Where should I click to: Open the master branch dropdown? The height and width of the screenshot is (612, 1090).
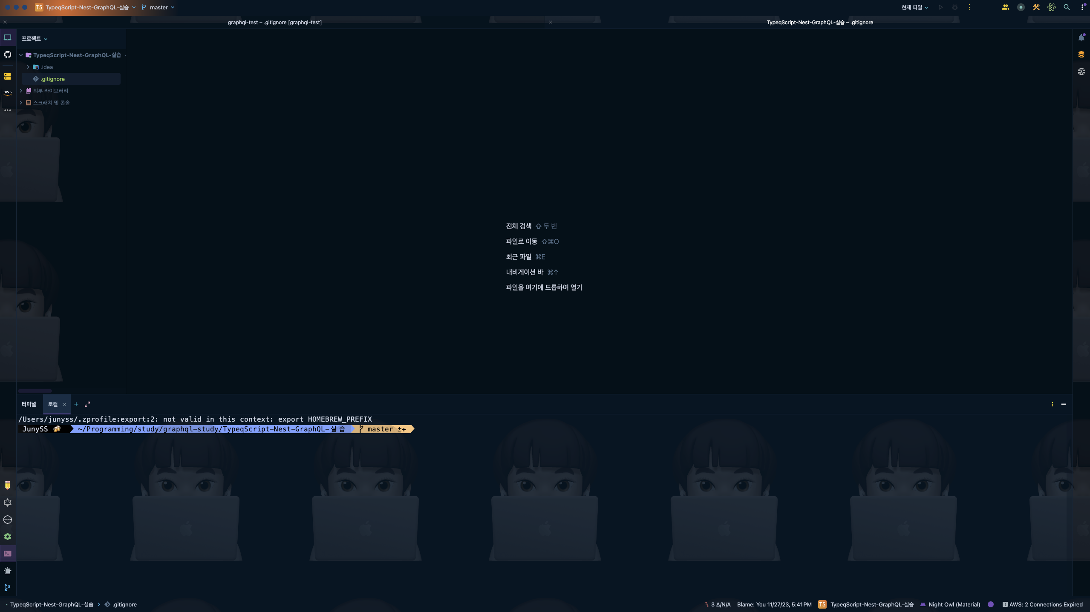click(x=158, y=7)
